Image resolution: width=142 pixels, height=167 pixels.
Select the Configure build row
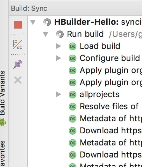[85, 58]
